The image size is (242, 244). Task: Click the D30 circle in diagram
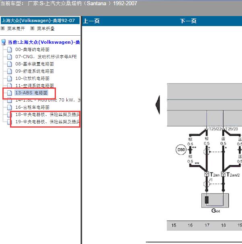(181, 150)
